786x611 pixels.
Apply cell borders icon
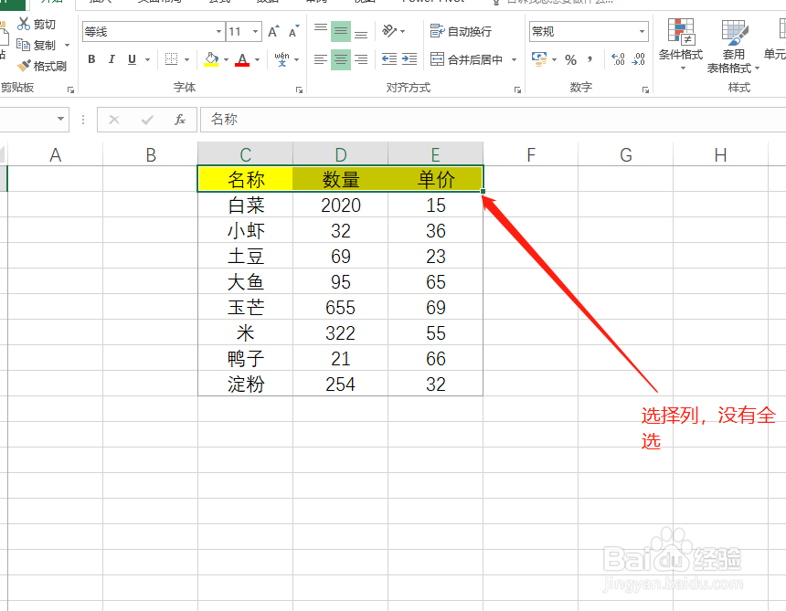172,59
